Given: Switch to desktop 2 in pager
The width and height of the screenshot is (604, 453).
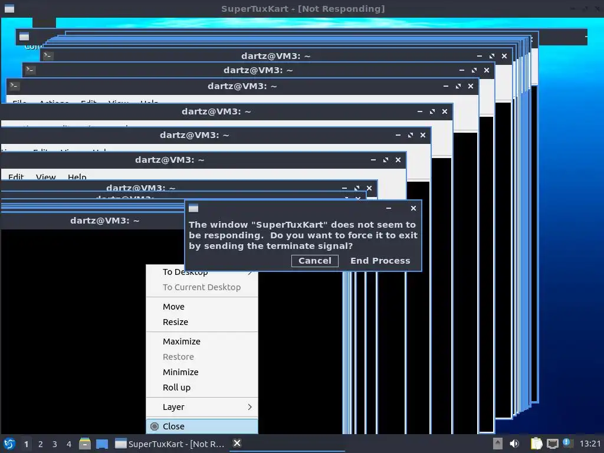Looking at the screenshot, I should point(41,444).
